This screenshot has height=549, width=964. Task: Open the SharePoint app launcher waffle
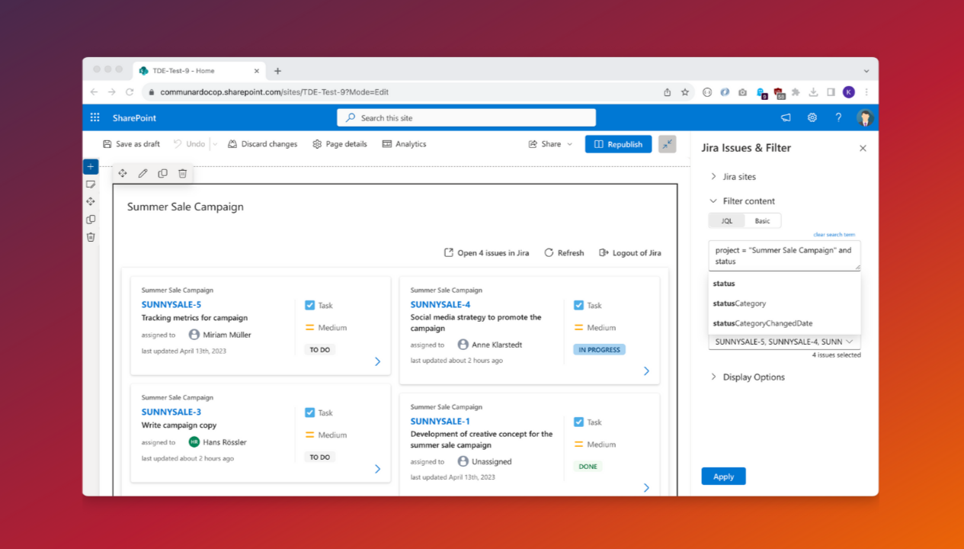pos(95,117)
